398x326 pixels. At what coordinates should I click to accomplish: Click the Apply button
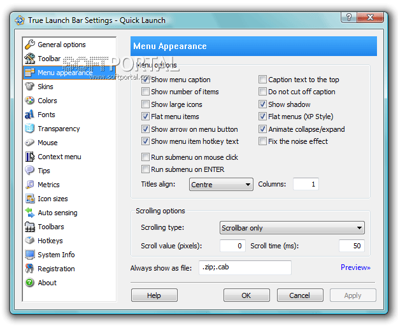tap(353, 295)
